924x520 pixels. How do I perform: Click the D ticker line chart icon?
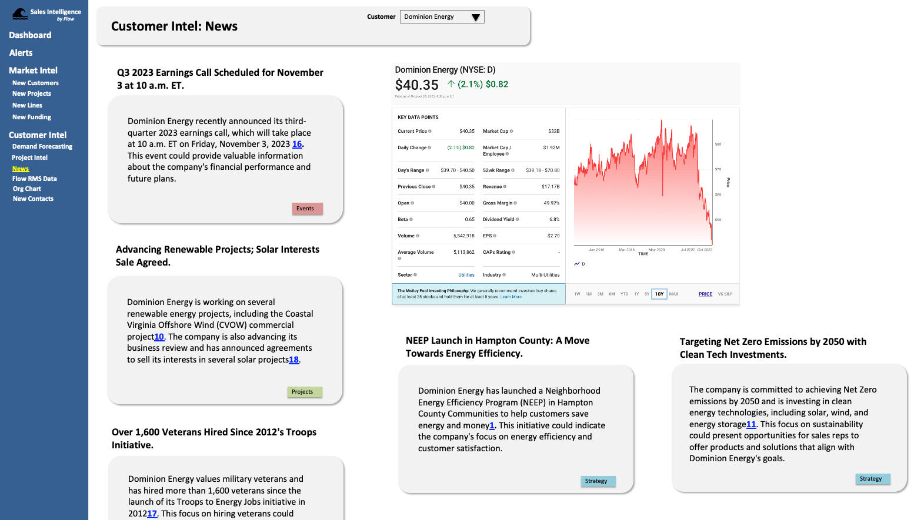[577, 264]
